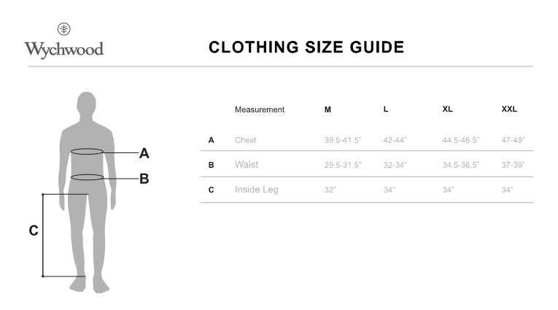Viewport: 558px width, 310px height.
Task: Click the 47-49" chest value for XXL
Action: (x=514, y=140)
